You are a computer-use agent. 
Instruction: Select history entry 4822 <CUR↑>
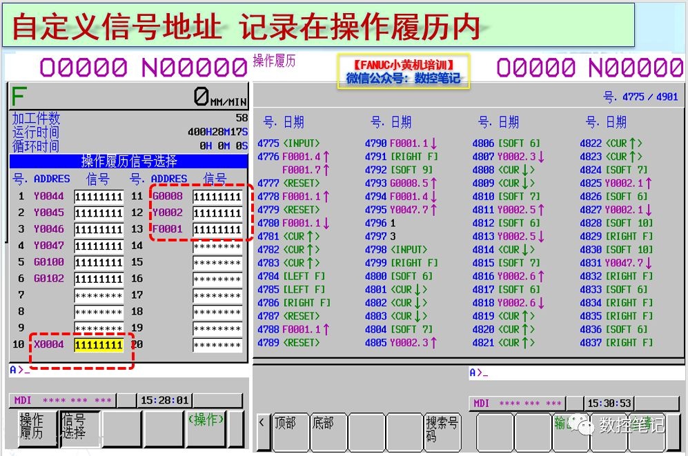pos(611,143)
